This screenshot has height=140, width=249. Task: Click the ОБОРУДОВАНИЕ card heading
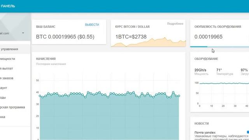[x=206, y=59]
